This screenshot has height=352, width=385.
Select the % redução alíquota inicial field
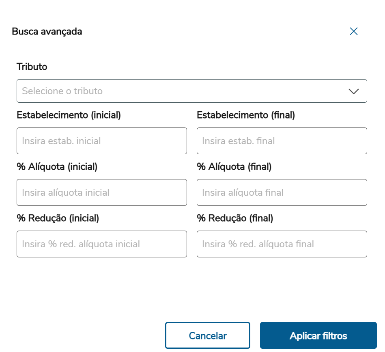[x=101, y=244]
